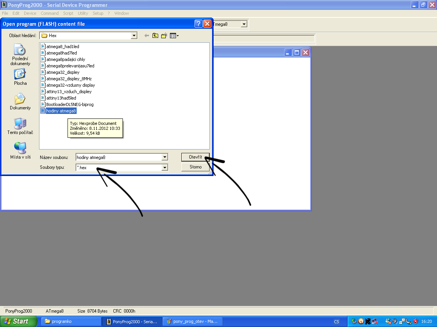Click the Název souboru text field

pyautogui.click(x=119, y=157)
